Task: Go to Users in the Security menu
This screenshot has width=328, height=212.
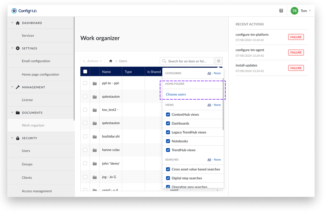Action: pos(26,151)
